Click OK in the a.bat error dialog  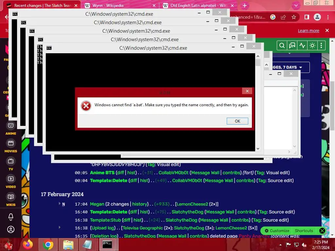238,121
